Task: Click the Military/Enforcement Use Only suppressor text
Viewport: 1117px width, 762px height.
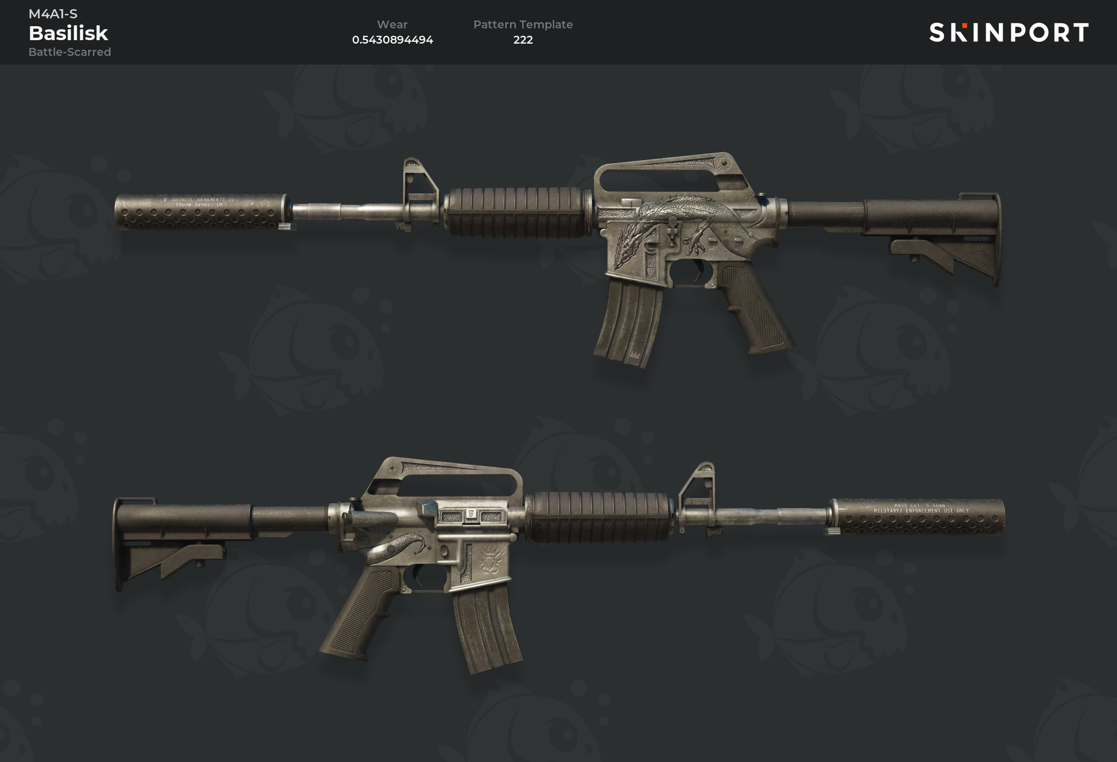Action: [x=921, y=508]
